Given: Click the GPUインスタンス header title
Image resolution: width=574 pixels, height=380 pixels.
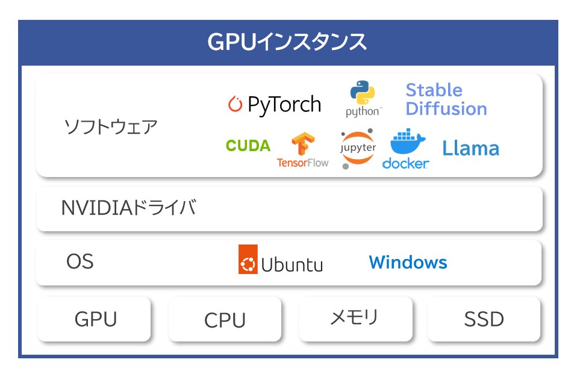Looking at the screenshot, I should point(287,42).
